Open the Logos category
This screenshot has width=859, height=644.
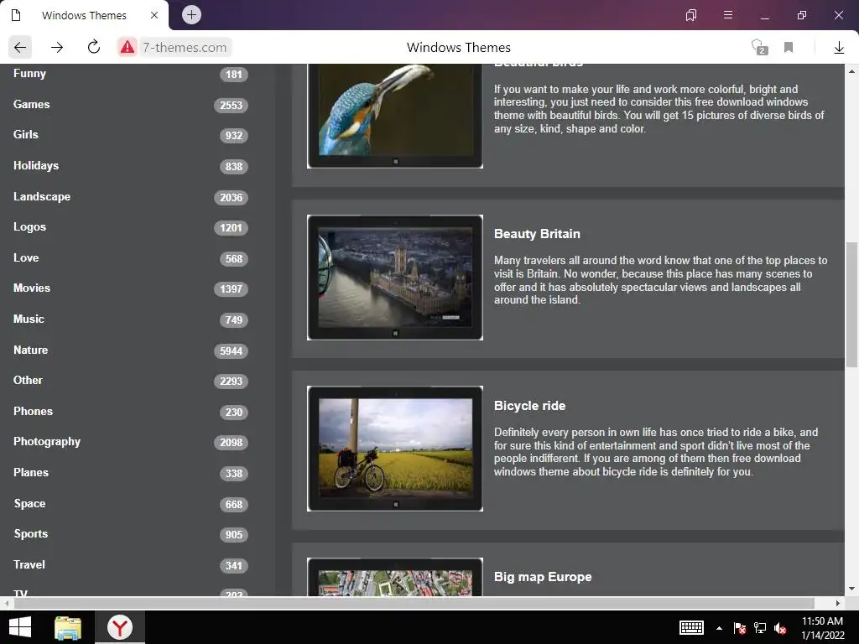click(x=29, y=226)
